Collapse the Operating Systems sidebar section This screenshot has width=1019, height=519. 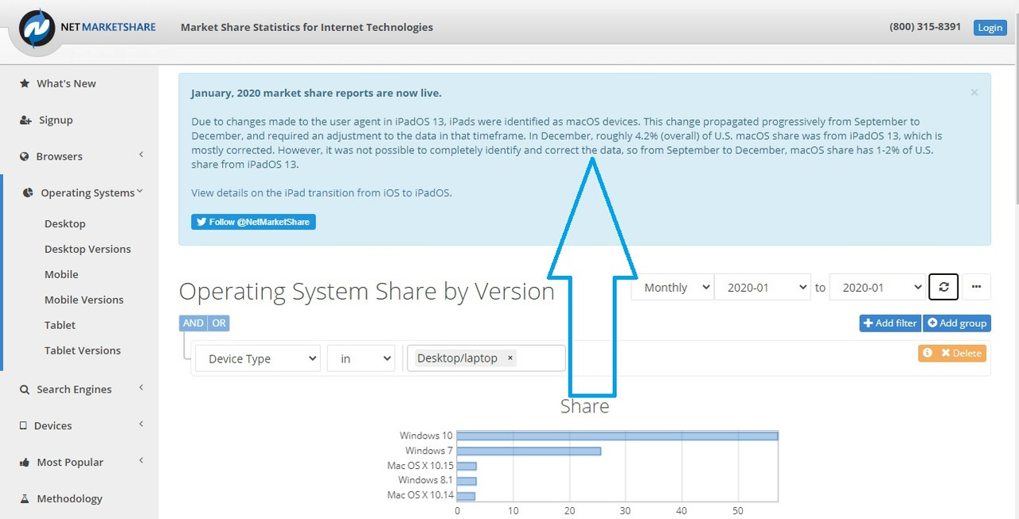(x=140, y=192)
